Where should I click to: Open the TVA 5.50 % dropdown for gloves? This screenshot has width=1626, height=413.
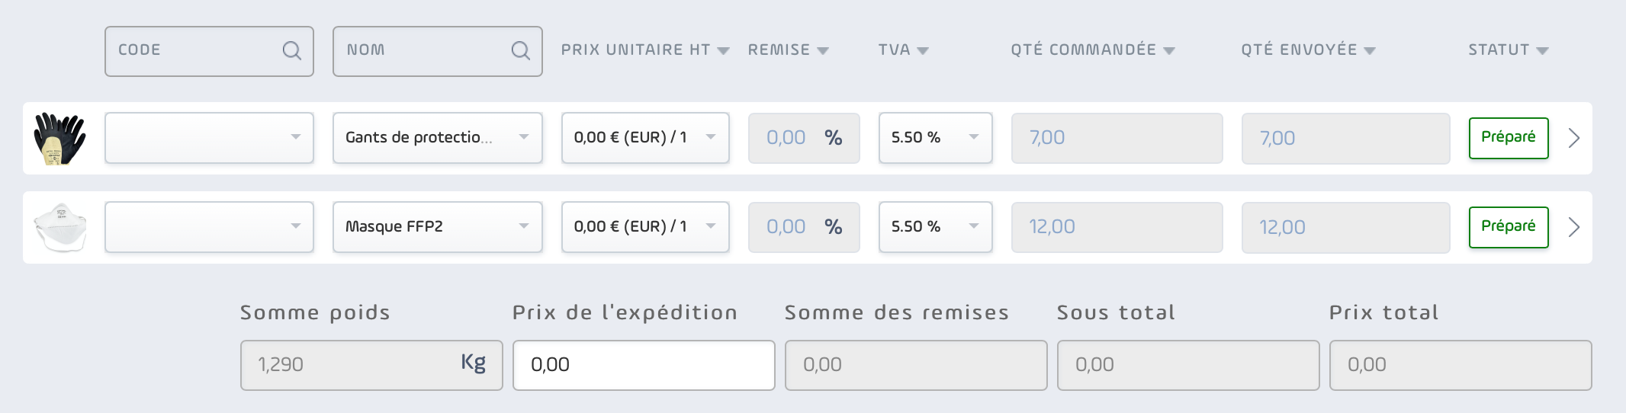click(x=935, y=138)
